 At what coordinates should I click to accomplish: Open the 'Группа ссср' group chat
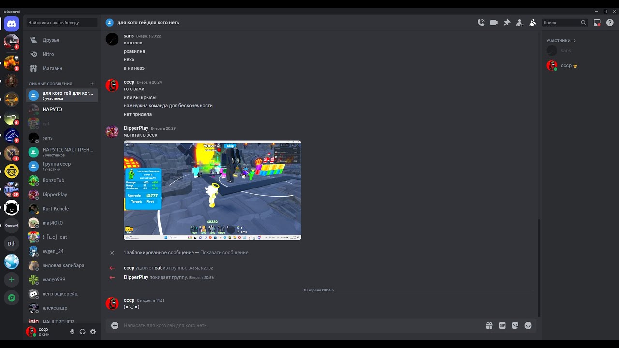click(x=62, y=166)
